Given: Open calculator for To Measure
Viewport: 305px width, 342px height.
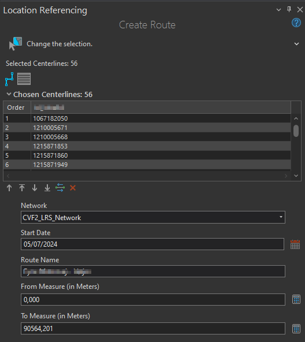Looking at the screenshot, I should pos(296,329).
